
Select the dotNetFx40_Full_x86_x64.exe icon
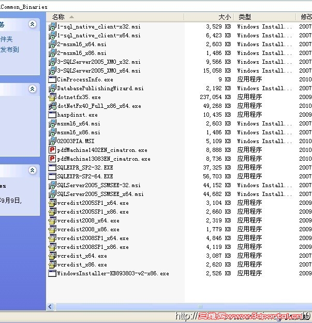coord(52,106)
